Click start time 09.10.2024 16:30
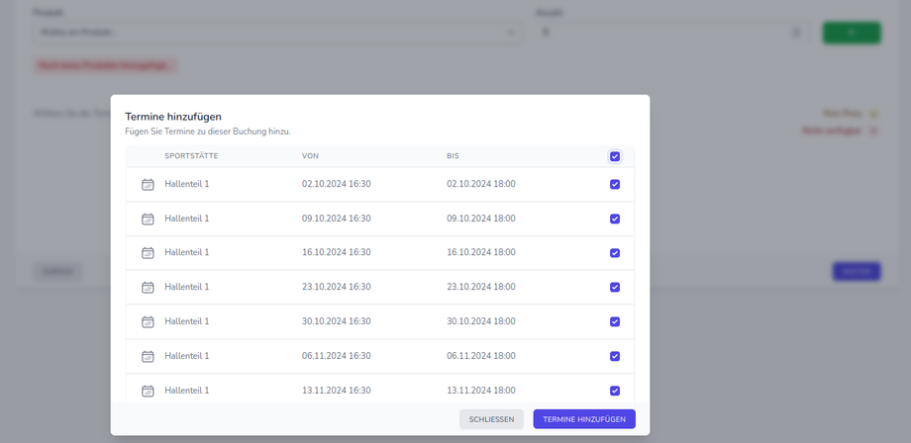Screen dimensions: 911x443 (x=337, y=218)
